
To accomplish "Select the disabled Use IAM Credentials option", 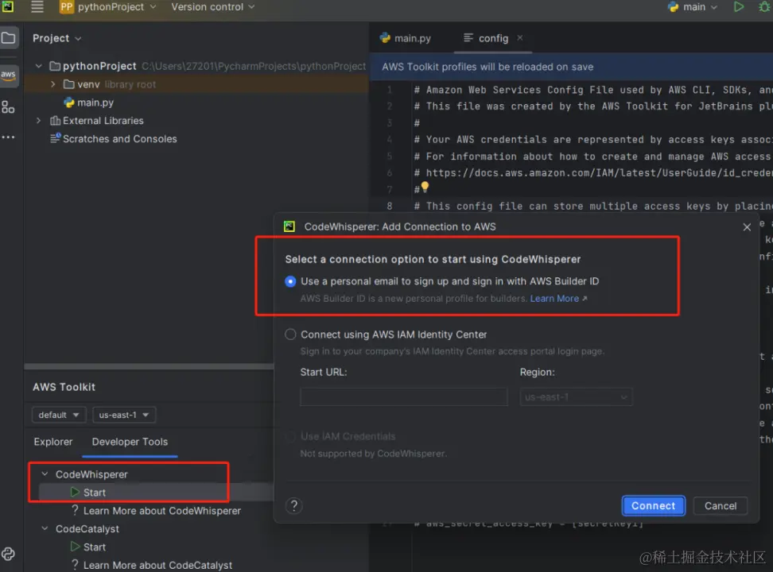I will click(x=290, y=436).
